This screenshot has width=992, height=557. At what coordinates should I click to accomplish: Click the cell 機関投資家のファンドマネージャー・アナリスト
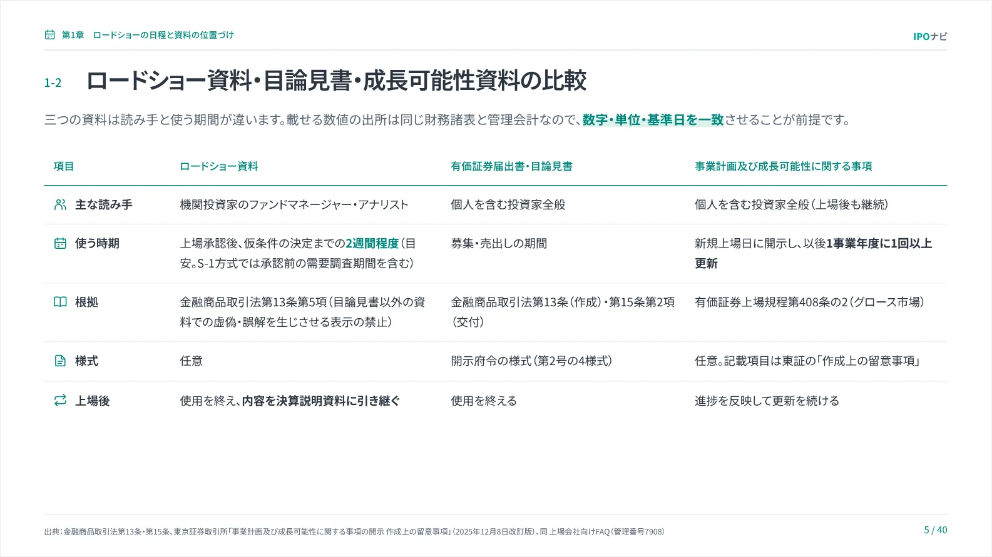pos(294,204)
